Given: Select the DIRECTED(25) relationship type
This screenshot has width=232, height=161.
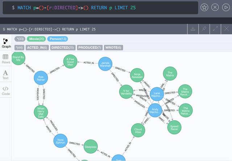Looking at the screenshot, I should (63, 48).
